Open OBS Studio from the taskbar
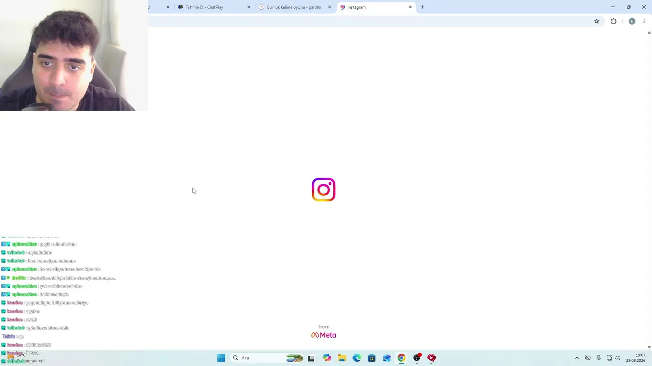This screenshot has height=366, width=652. click(x=417, y=358)
